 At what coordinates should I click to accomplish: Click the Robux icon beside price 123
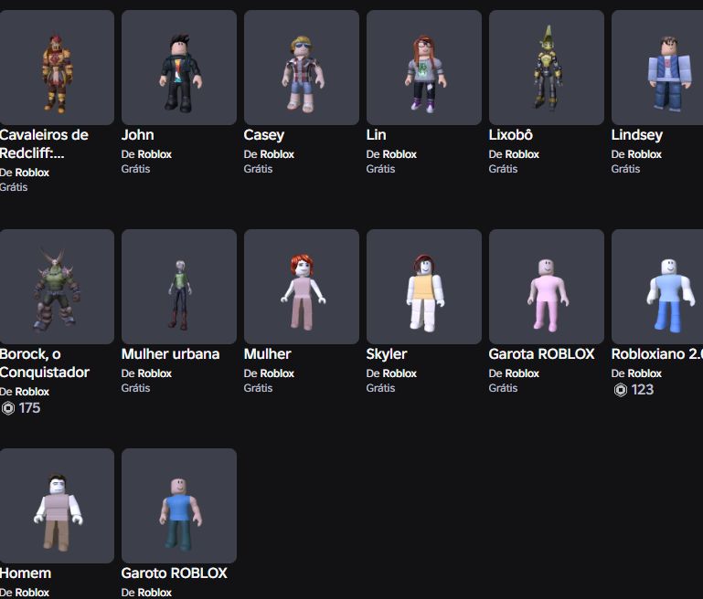621,390
